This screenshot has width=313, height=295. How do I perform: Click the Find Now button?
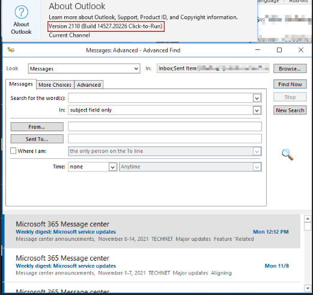click(x=290, y=84)
